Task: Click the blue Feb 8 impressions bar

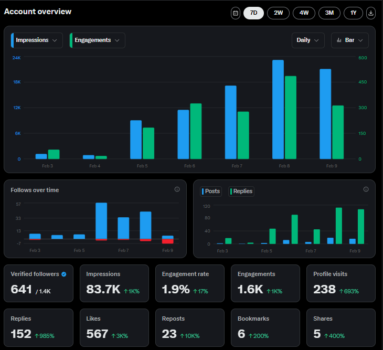Action: coord(278,110)
